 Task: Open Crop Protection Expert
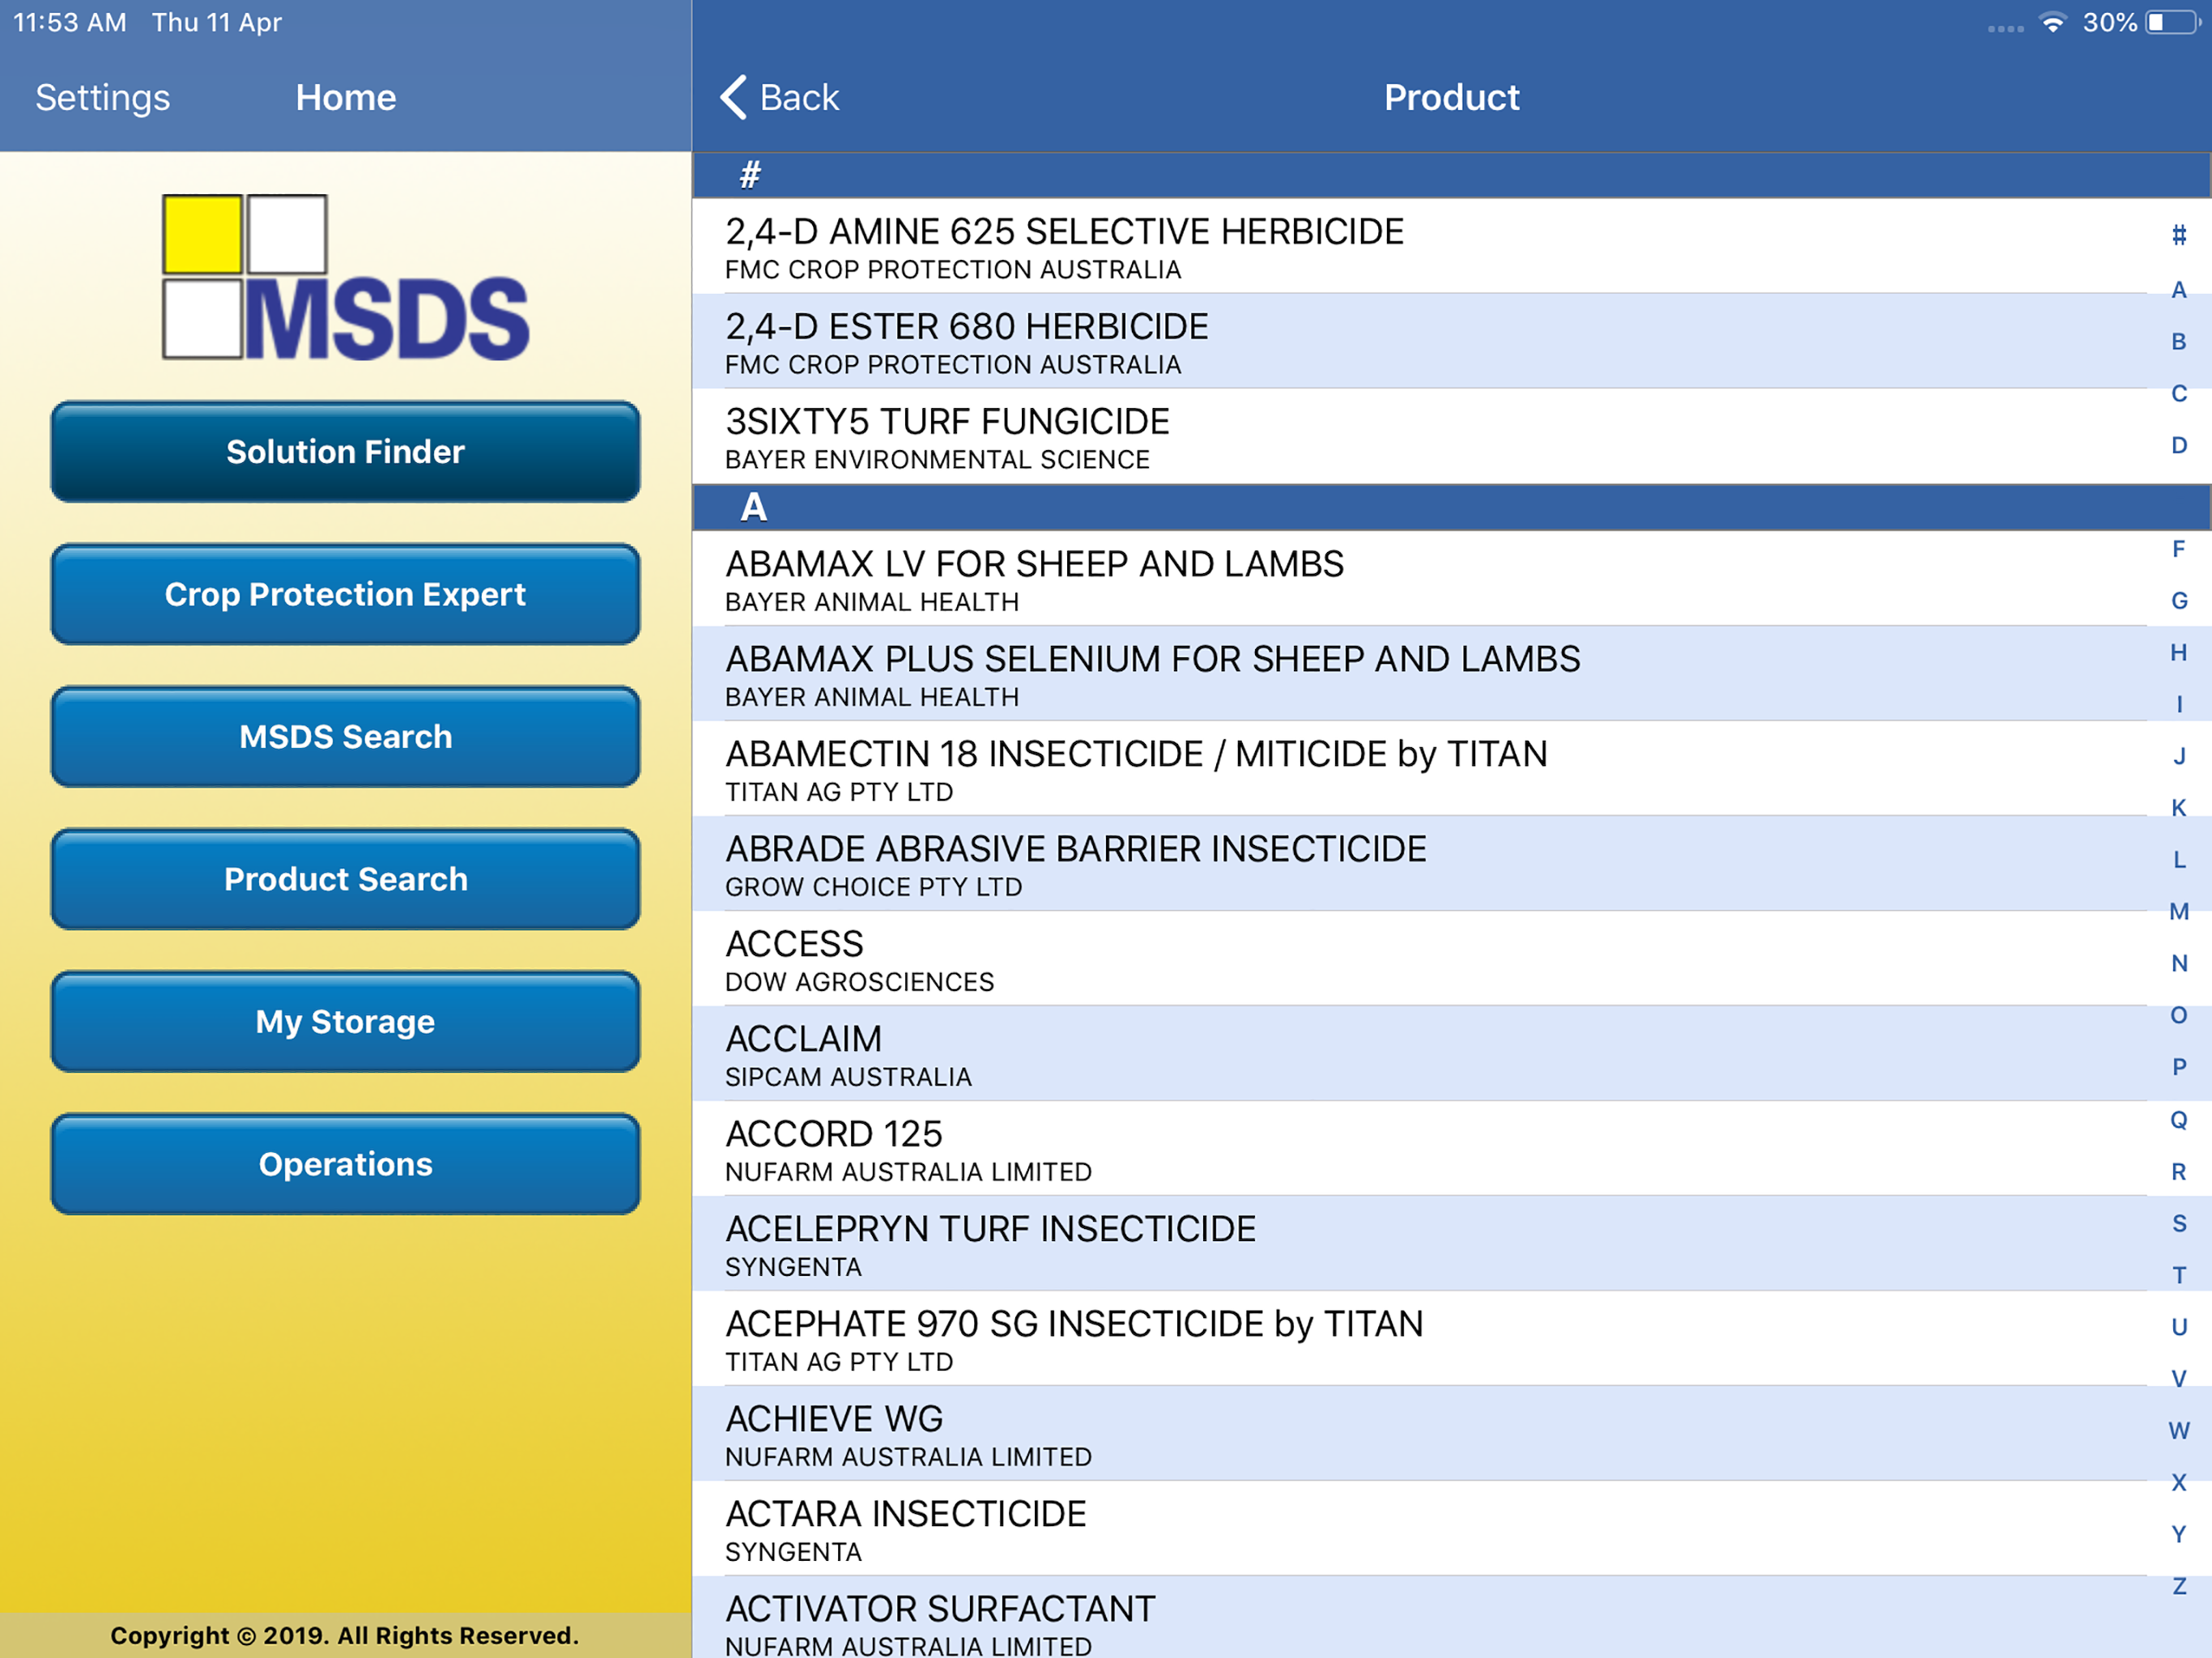pyautogui.click(x=345, y=594)
